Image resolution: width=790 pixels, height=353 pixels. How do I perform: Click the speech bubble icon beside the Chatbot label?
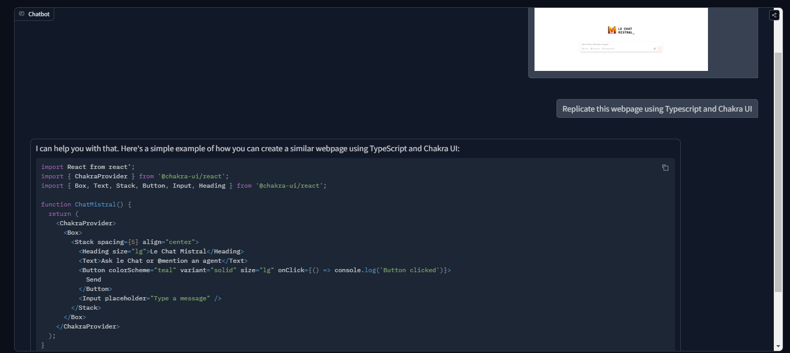point(21,14)
